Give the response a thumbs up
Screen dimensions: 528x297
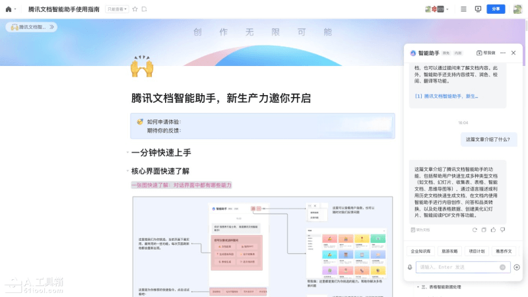pyautogui.click(x=494, y=230)
